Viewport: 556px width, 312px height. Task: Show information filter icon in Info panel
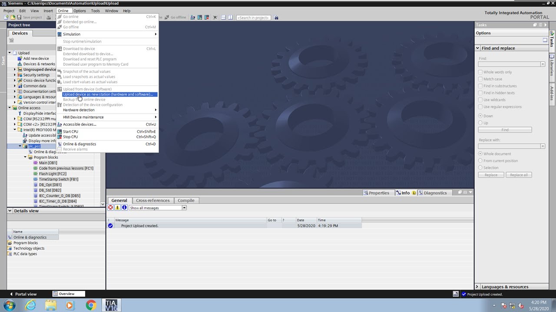pyautogui.click(x=124, y=208)
